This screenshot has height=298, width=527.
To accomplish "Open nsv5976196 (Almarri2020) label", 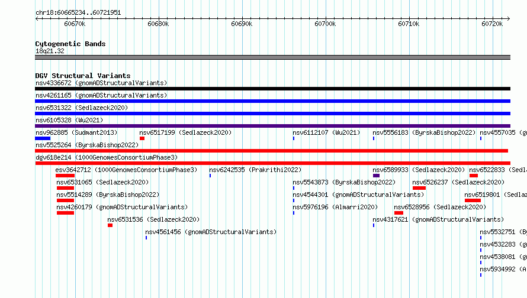I will [x=335, y=207].
